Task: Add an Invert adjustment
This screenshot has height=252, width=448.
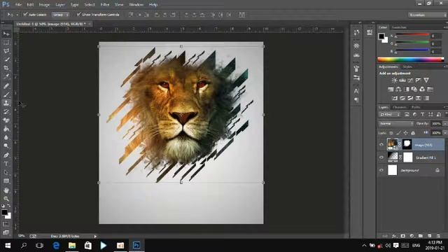Action: 395,98
